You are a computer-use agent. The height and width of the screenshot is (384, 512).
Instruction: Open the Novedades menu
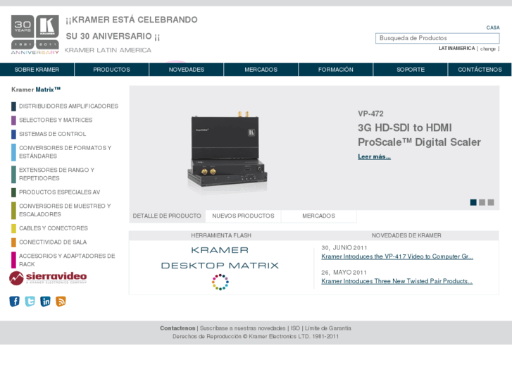point(187,70)
